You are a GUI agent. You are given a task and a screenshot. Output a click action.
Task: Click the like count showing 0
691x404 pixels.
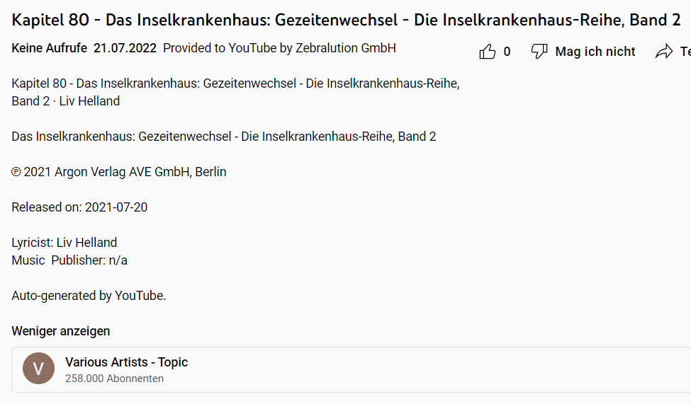point(507,52)
